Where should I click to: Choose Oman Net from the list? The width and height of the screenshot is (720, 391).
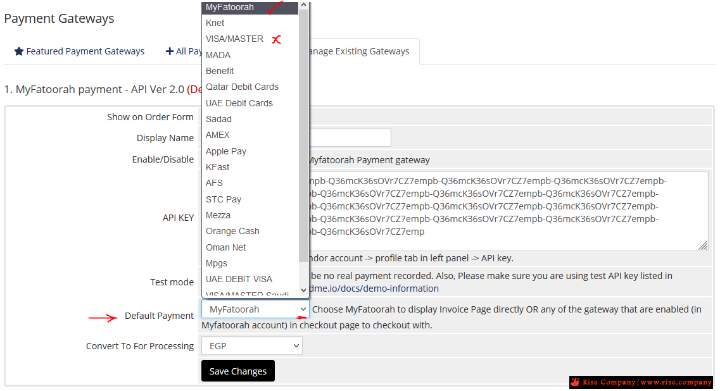pyautogui.click(x=250, y=247)
